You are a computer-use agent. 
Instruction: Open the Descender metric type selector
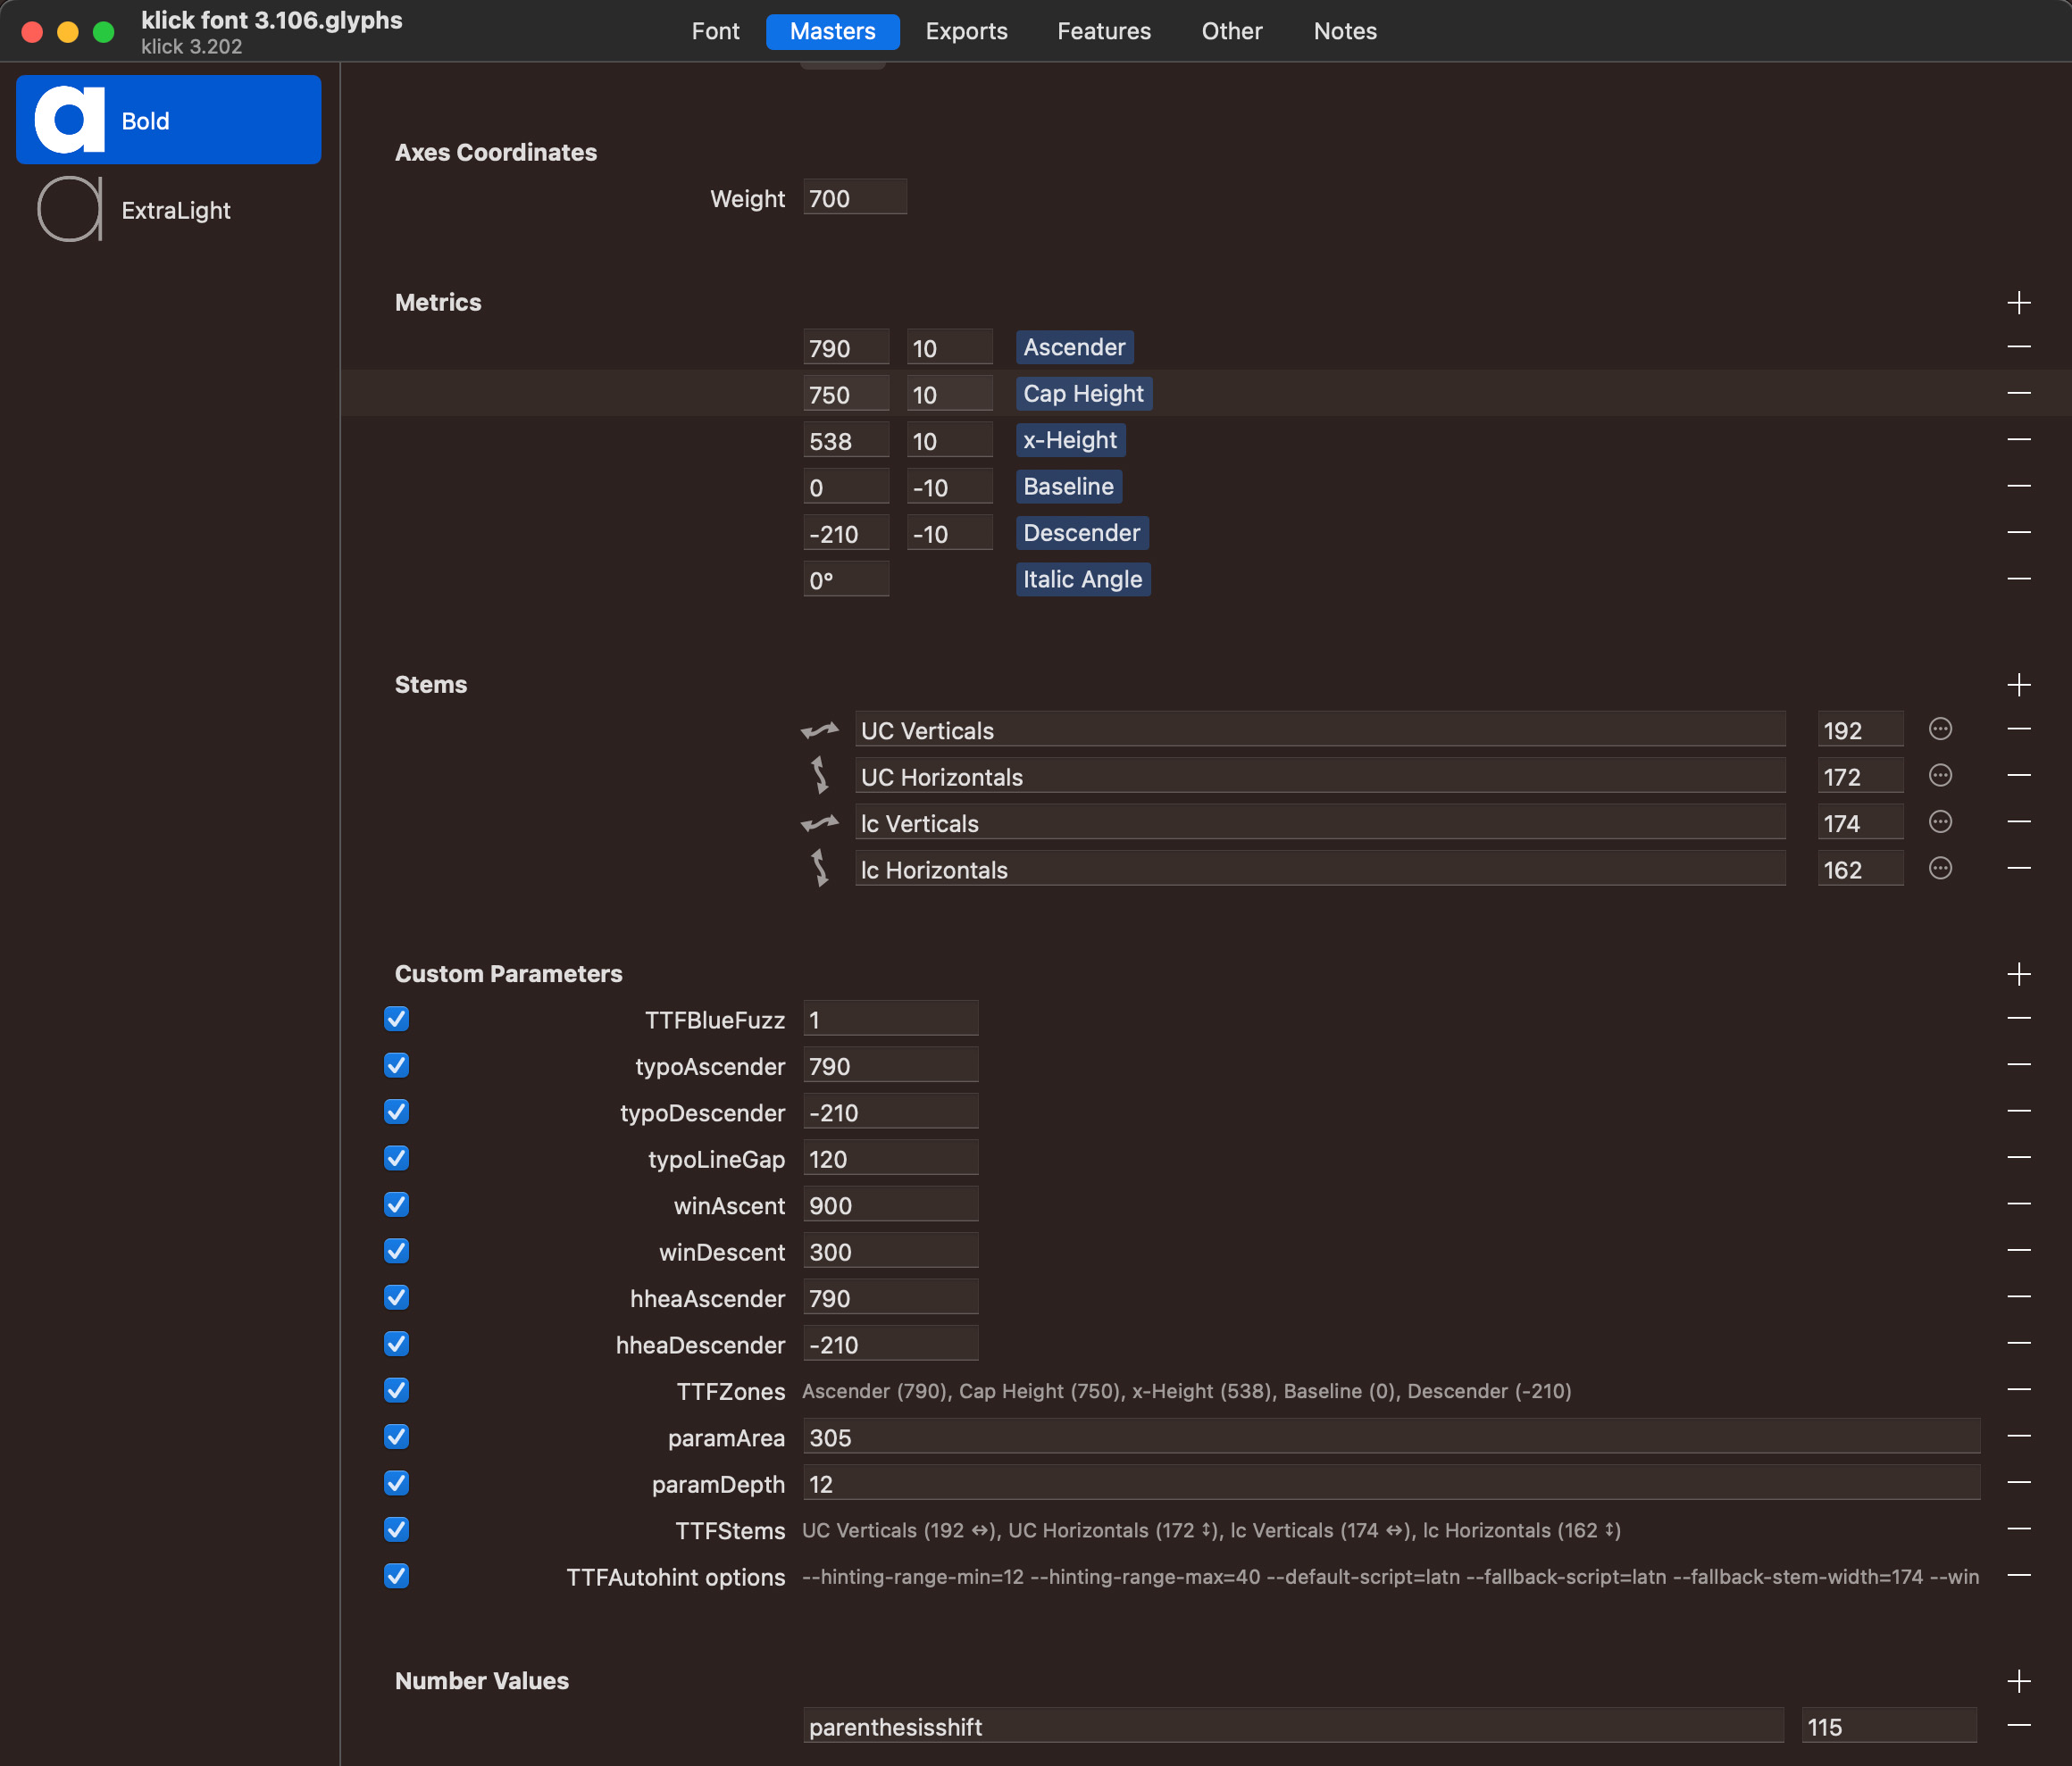pyautogui.click(x=1081, y=533)
